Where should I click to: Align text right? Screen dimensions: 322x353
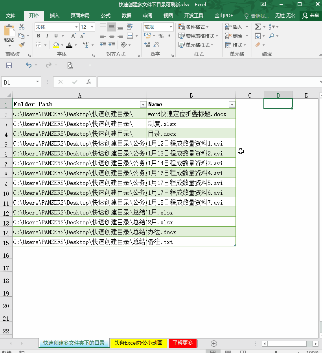120,36
